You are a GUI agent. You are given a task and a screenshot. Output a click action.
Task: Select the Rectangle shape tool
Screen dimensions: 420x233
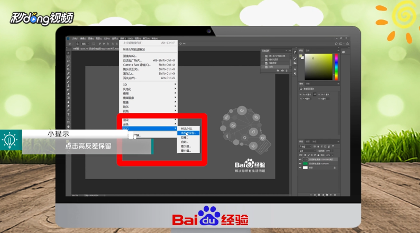pyautogui.click(x=68, y=122)
